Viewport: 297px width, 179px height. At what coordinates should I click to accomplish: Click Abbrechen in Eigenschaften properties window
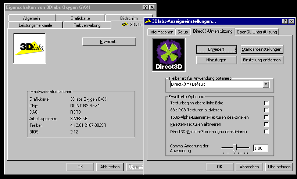coord(110,167)
